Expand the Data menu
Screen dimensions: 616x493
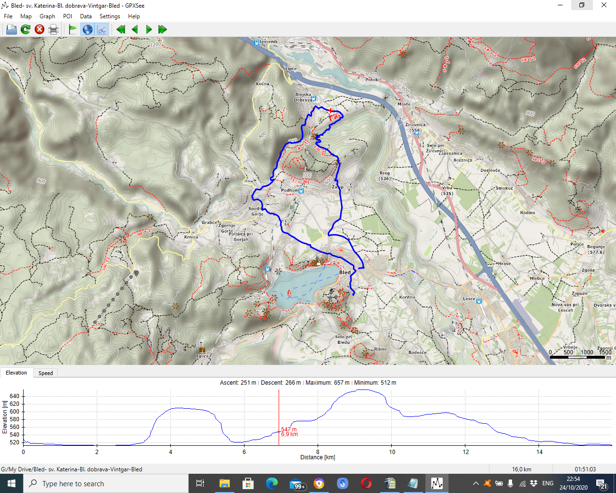pyautogui.click(x=86, y=16)
